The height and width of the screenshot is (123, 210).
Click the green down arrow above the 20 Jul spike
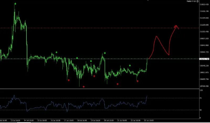tap(105, 53)
